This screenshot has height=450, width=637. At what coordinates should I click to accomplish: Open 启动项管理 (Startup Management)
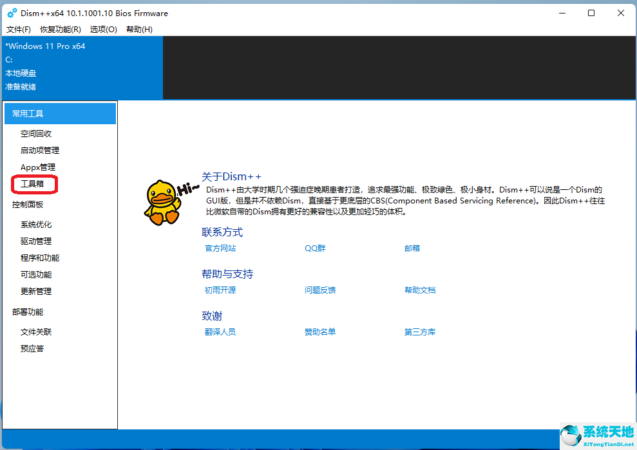click(x=42, y=150)
